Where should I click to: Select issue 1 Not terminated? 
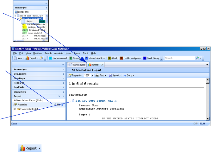click(x=58, y=58)
